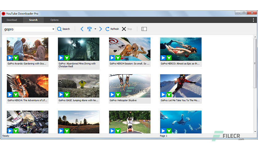Screen dimensions: 258x149
Task: Select title 'GoPro HERO3: Almost as Epic as th...'
Action: point(180,63)
